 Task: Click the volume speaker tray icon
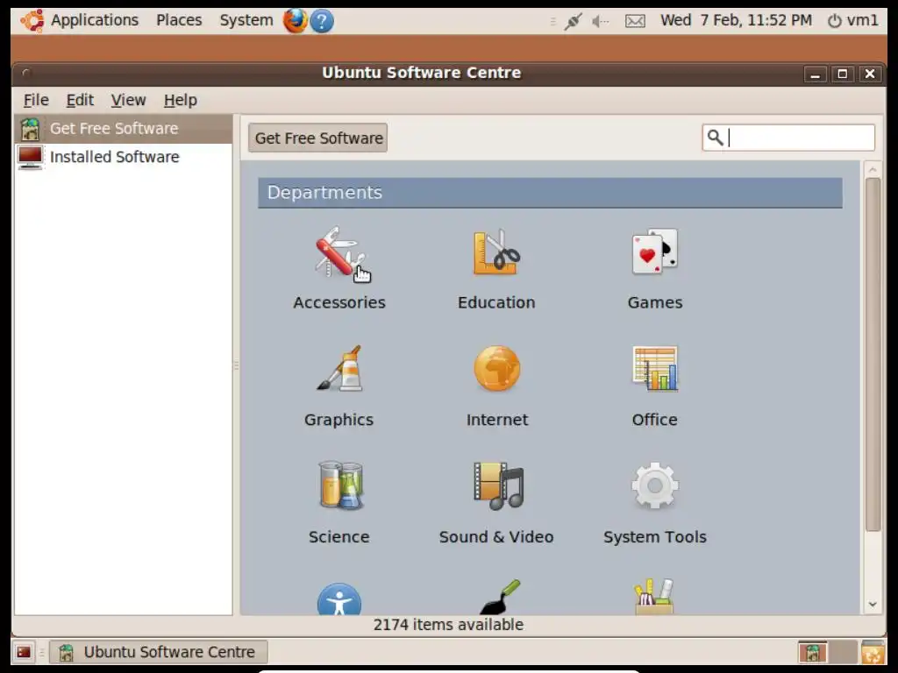(x=600, y=21)
